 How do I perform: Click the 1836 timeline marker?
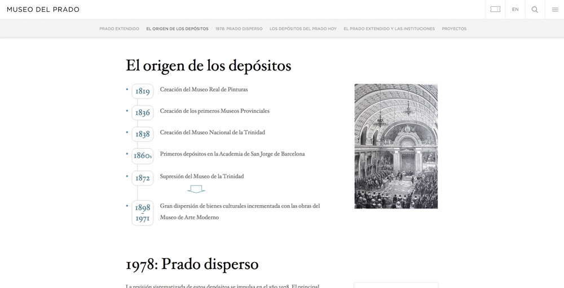143,113
